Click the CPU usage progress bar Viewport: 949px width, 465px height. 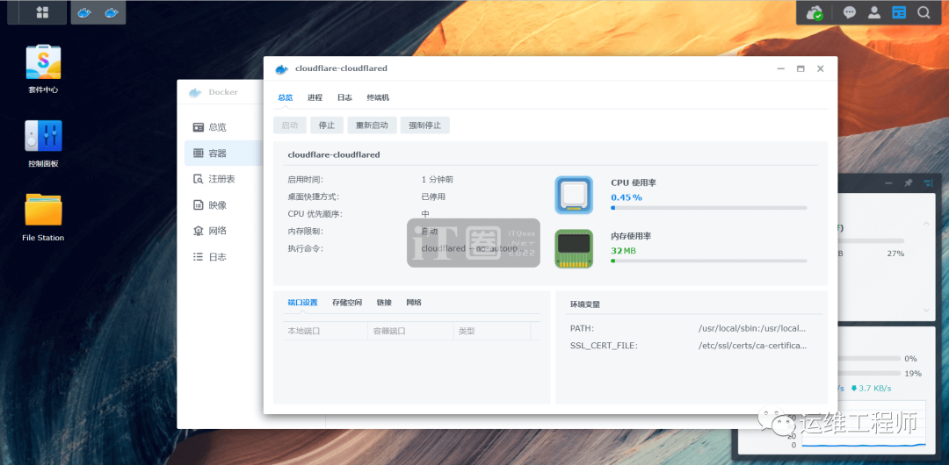pos(709,207)
